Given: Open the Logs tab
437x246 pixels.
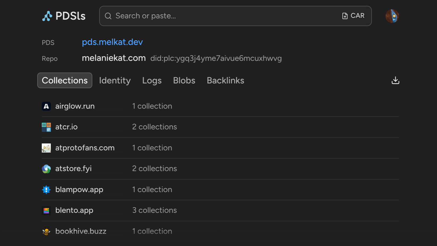Looking at the screenshot, I should click(x=152, y=80).
